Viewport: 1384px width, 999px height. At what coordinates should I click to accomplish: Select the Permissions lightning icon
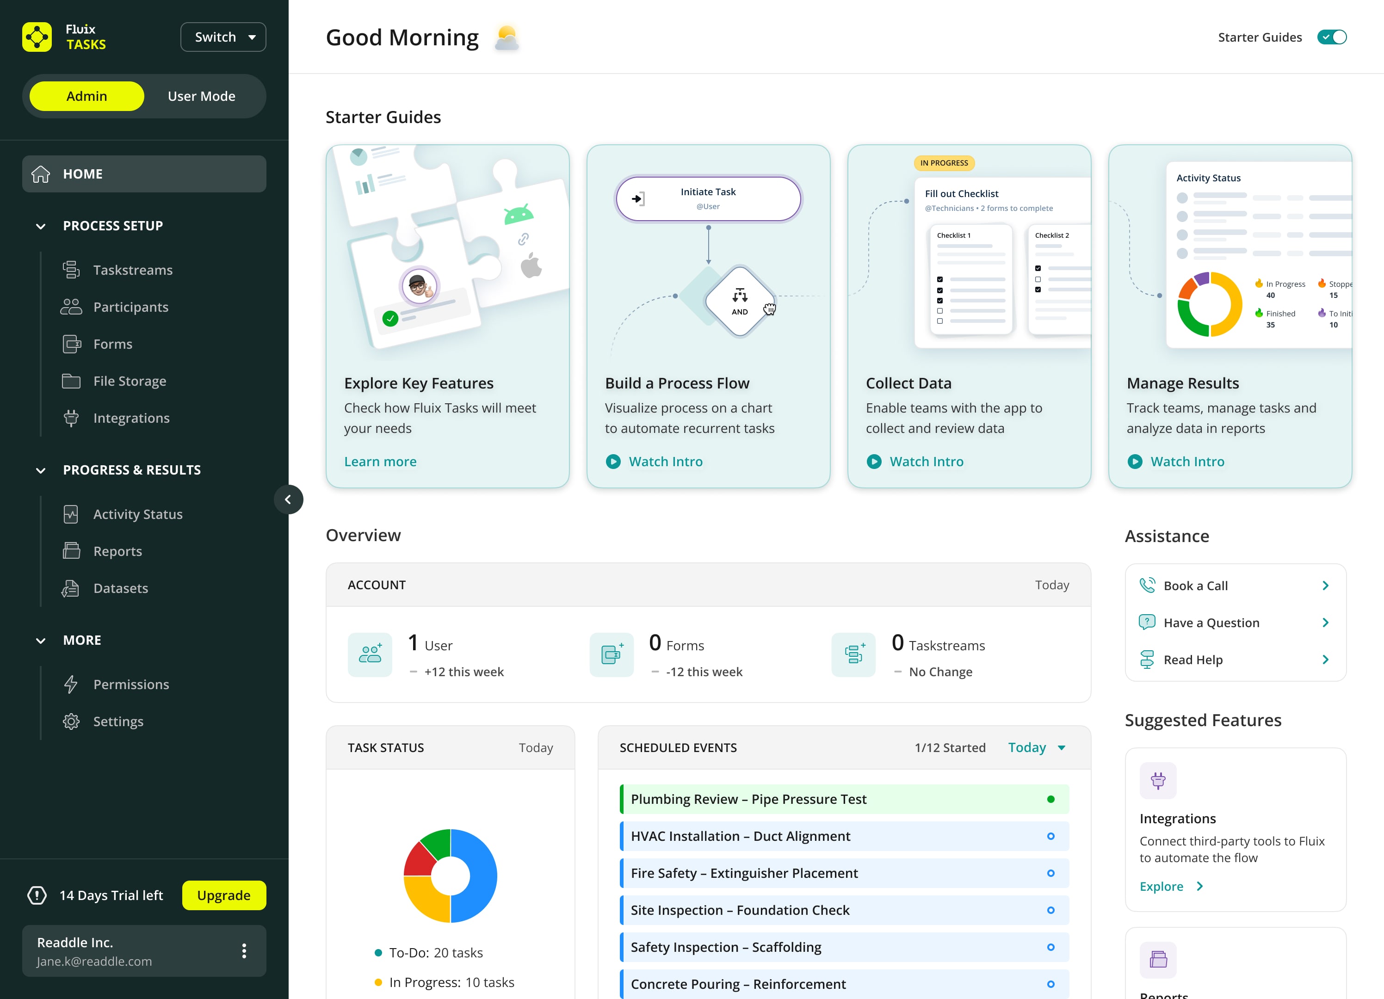tap(71, 684)
